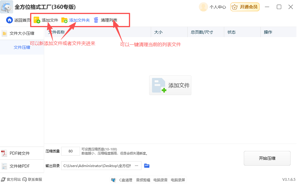
Task: Open 电脑录音 from the bottom bar
Action: coord(160,180)
